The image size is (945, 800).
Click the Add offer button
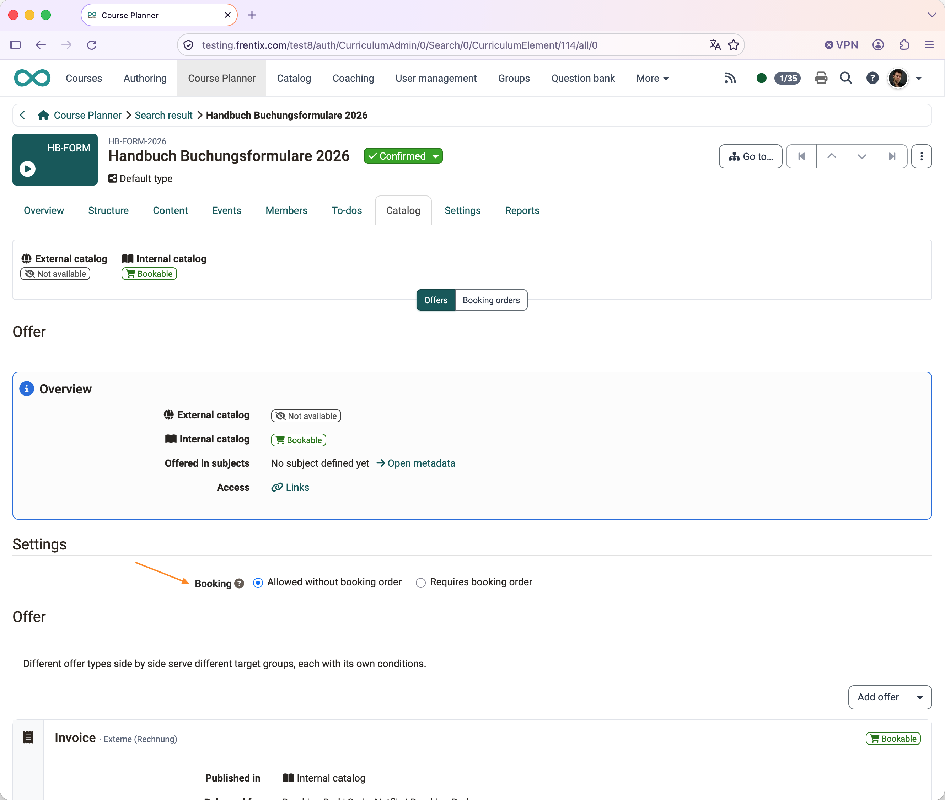(878, 698)
